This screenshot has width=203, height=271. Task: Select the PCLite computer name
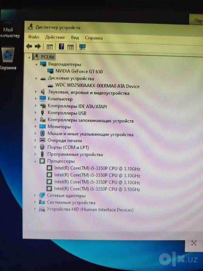tap(48, 57)
